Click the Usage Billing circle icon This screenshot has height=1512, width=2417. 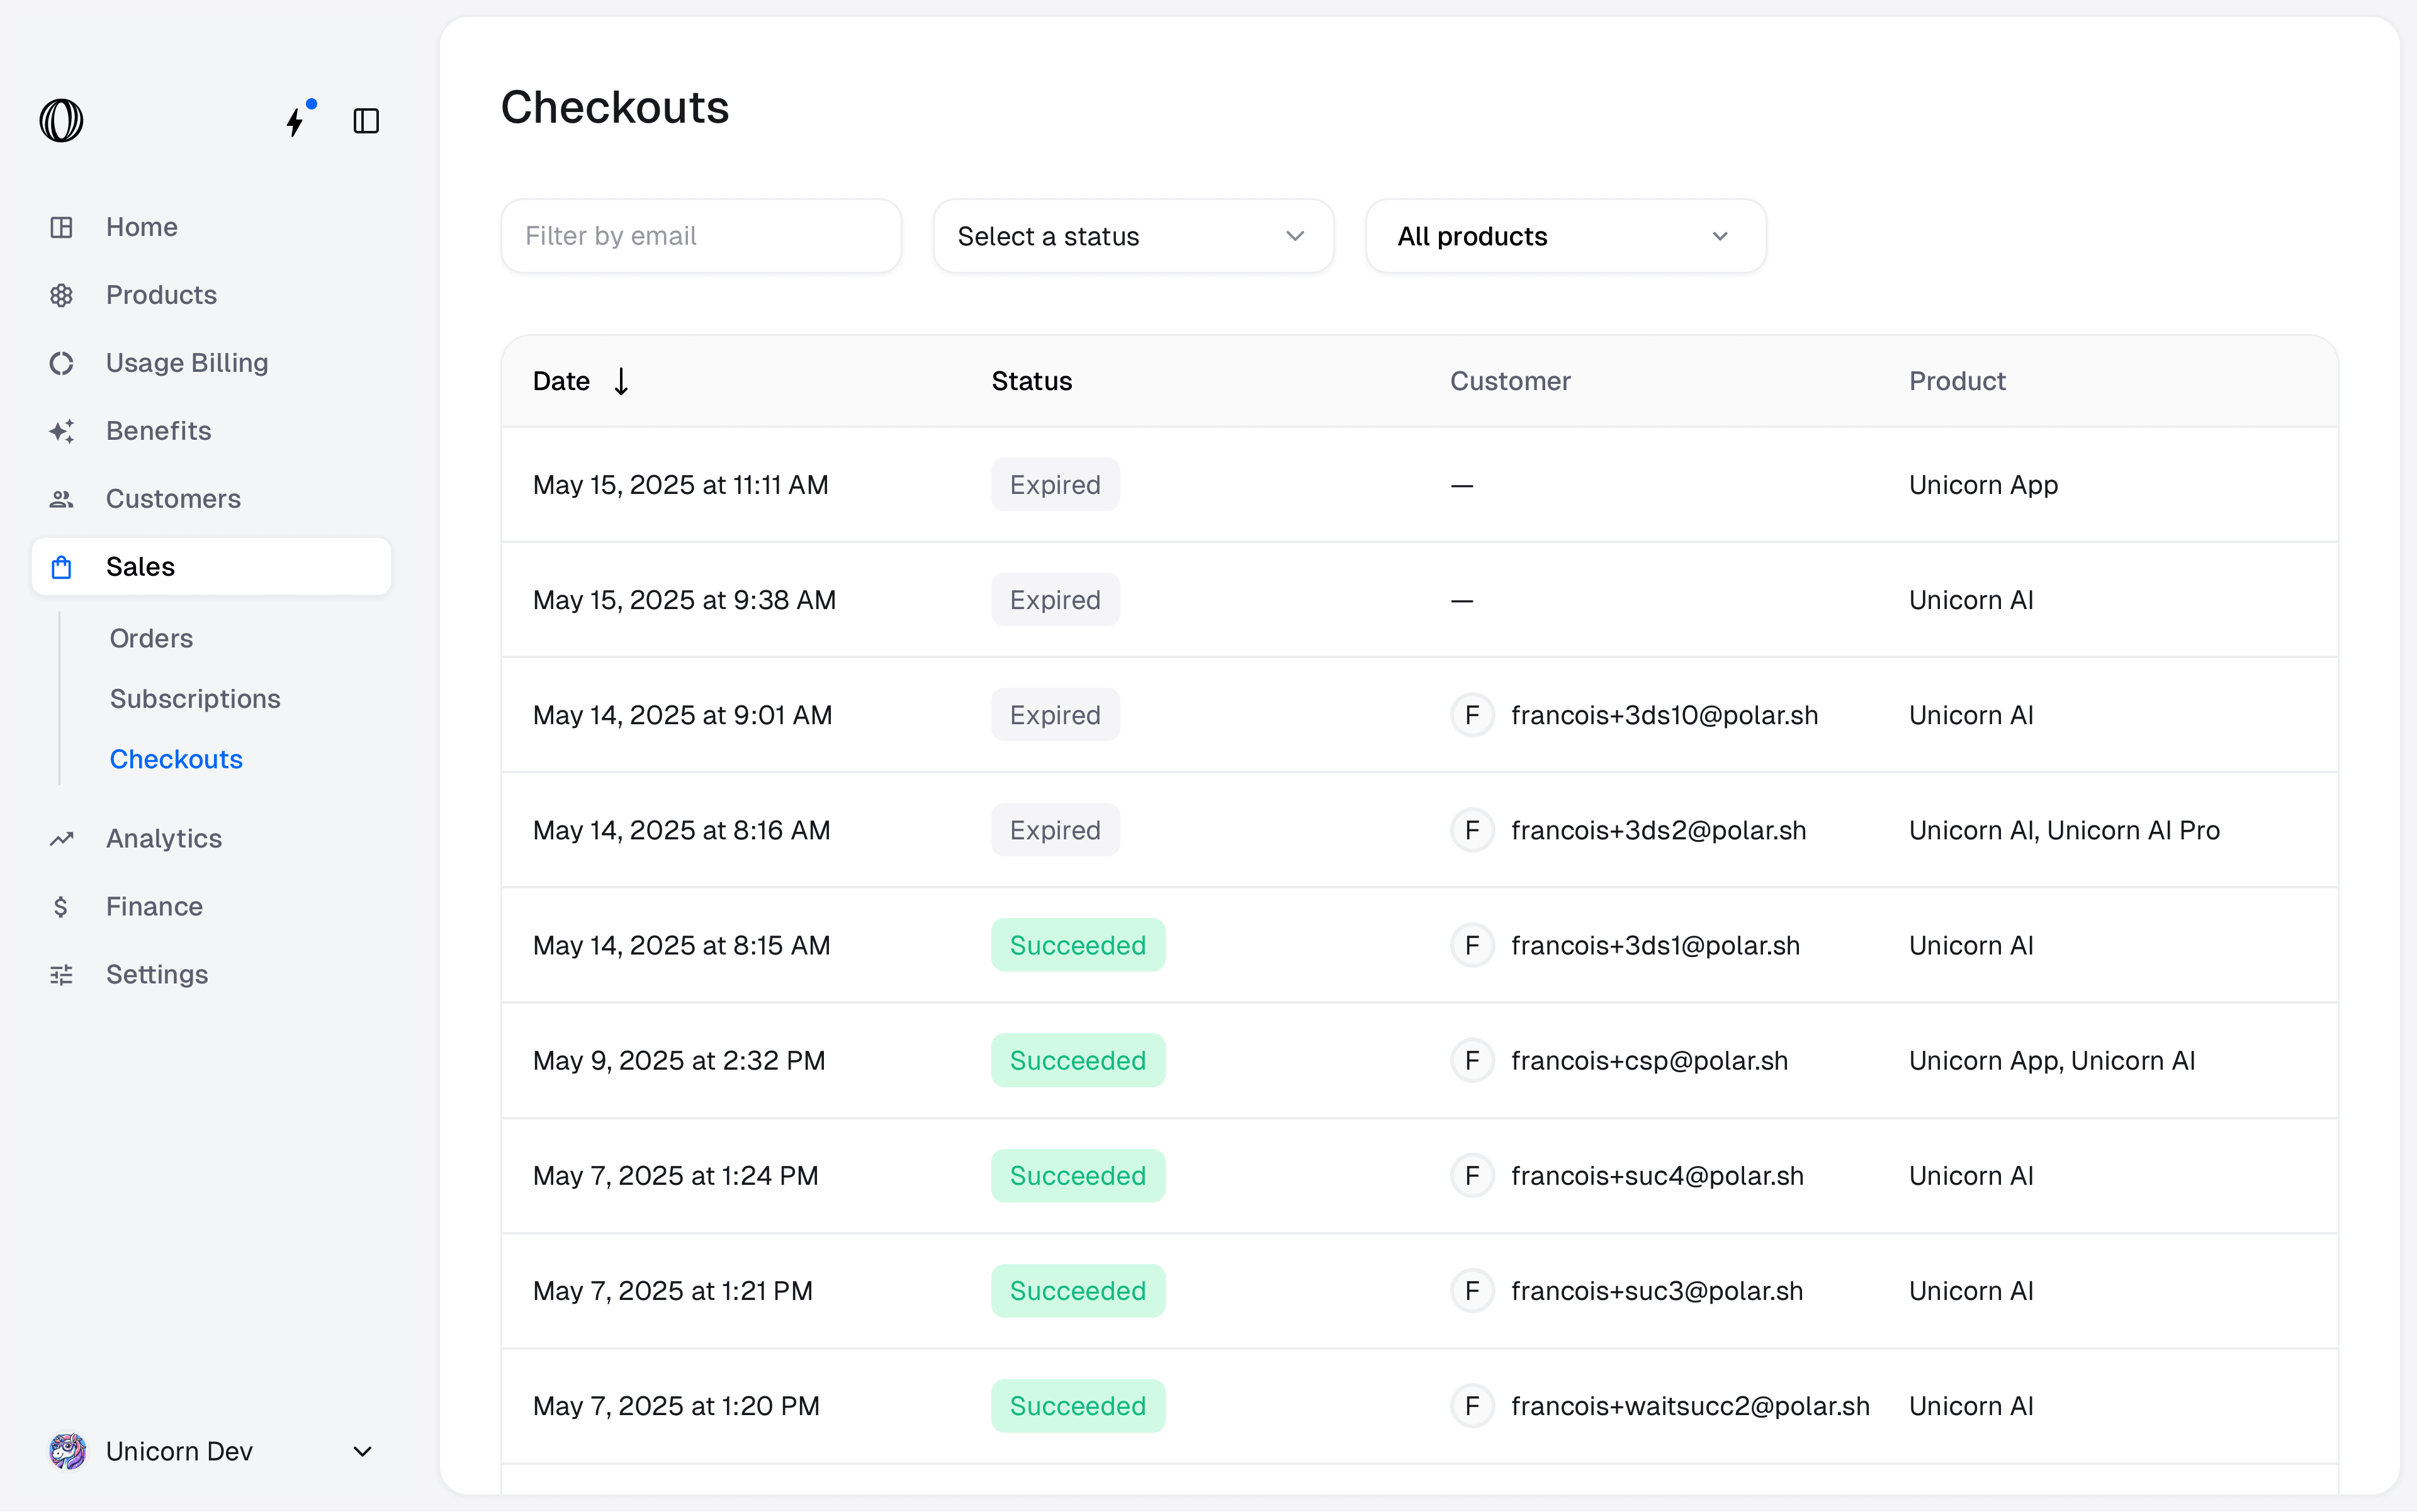coord(62,363)
